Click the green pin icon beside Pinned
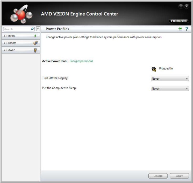193x183 pixels. pos(35,36)
